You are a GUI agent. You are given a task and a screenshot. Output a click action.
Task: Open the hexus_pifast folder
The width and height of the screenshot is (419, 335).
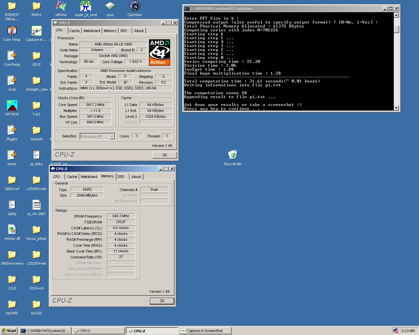pyautogui.click(x=36, y=233)
